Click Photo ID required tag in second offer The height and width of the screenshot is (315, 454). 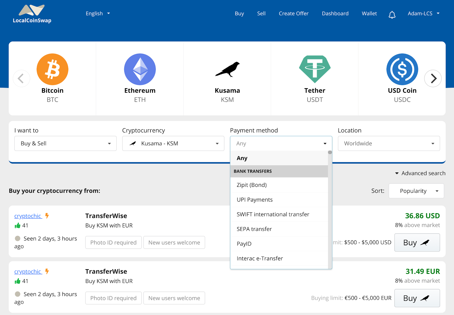point(113,298)
